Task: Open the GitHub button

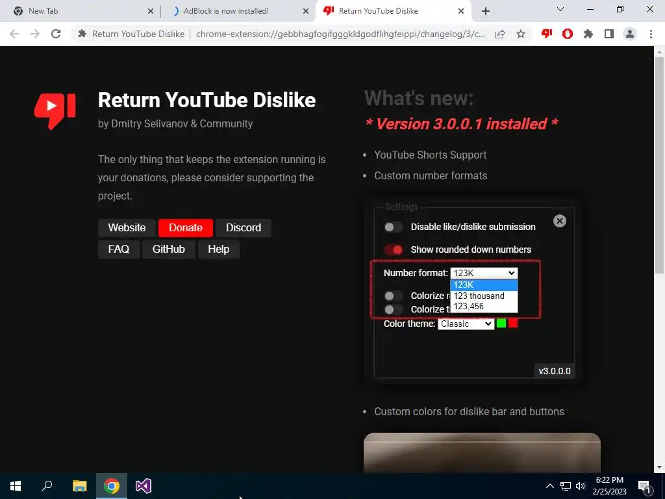Action: [x=168, y=249]
